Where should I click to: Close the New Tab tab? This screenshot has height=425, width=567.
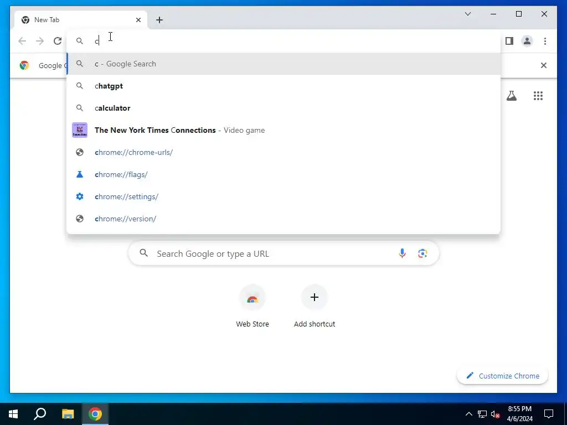(x=138, y=20)
